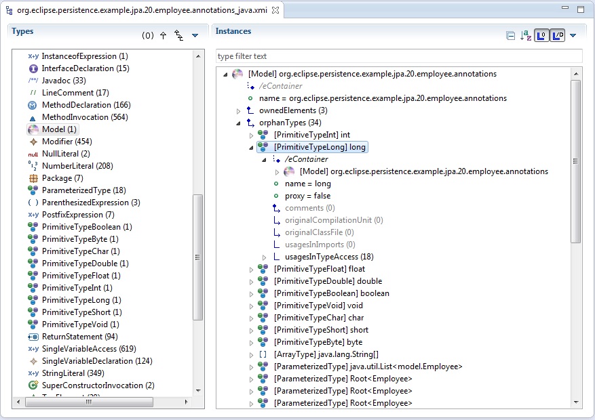Select InstanceofExpression (1) in Types
The width and height of the screenshot is (595, 420).
[x=85, y=56]
